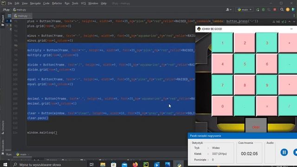Click main.py breadcrumb in navigation bar
The image size is (297, 167).
(x=19, y=9)
